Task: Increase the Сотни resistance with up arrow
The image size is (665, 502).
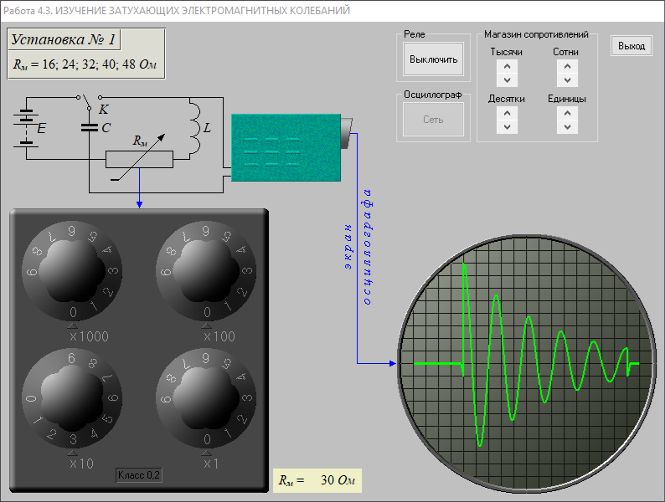Action: 567,66
